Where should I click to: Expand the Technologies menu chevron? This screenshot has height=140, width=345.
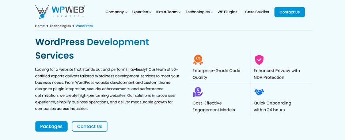[212, 12]
